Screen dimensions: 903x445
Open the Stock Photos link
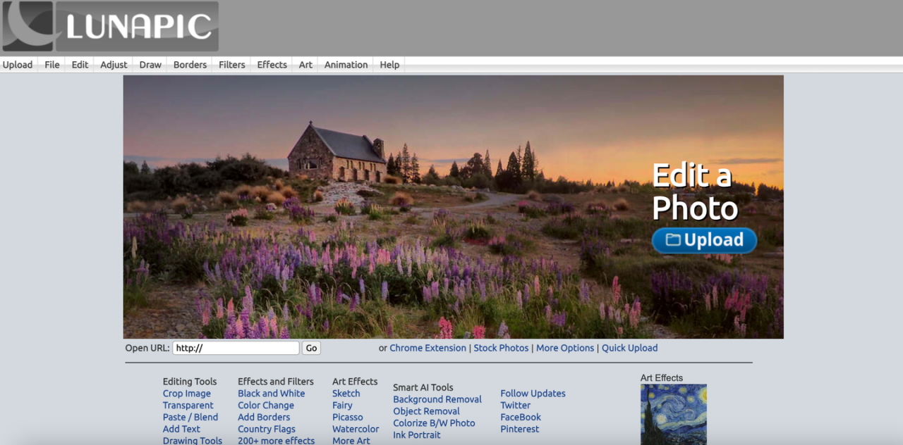501,348
